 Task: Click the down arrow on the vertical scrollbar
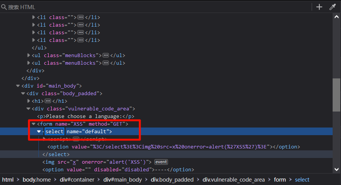[x=336, y=169]
